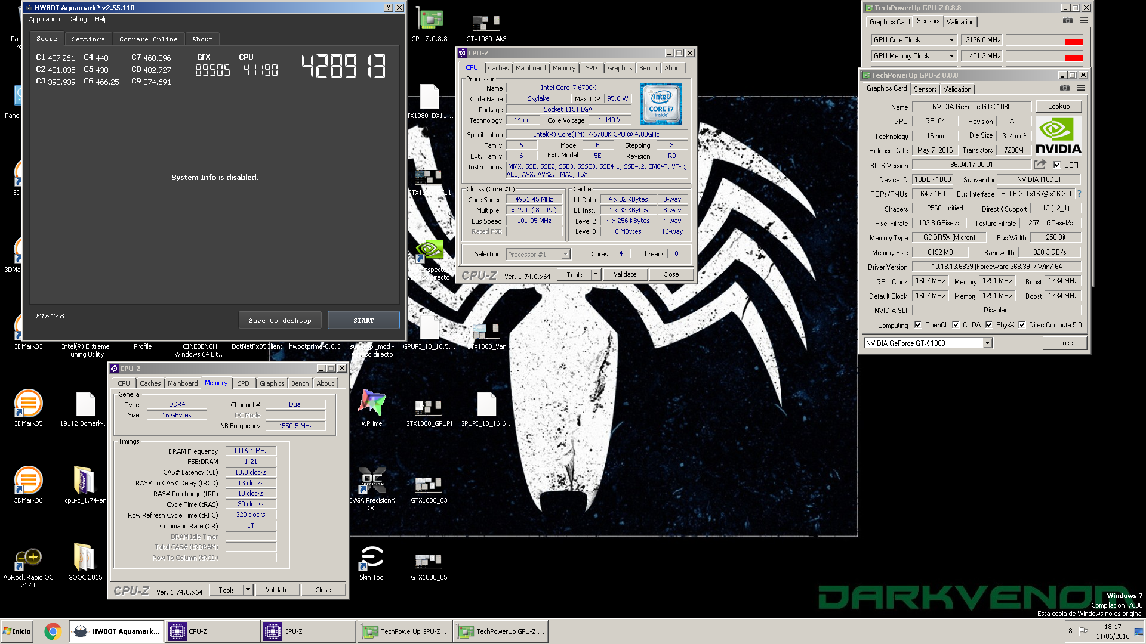Screen dimensions: 1146x644
Task: Toggle the UEFI checkbox in GPU-Z
Action: coord(1057,165)
